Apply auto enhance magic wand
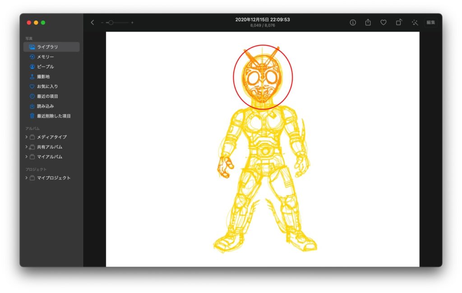462x293 pixels. (x=415, y=23)
